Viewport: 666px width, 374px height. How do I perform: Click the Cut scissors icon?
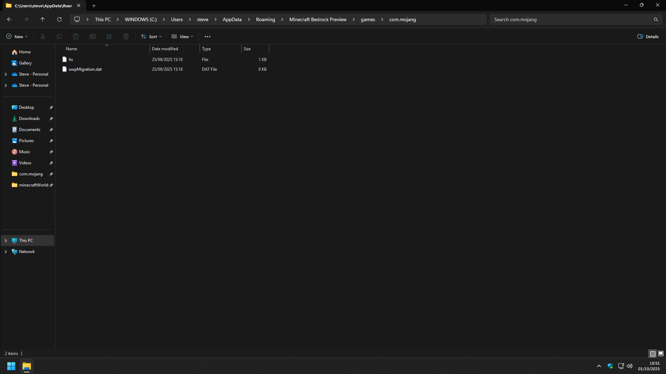click(43, 36)
